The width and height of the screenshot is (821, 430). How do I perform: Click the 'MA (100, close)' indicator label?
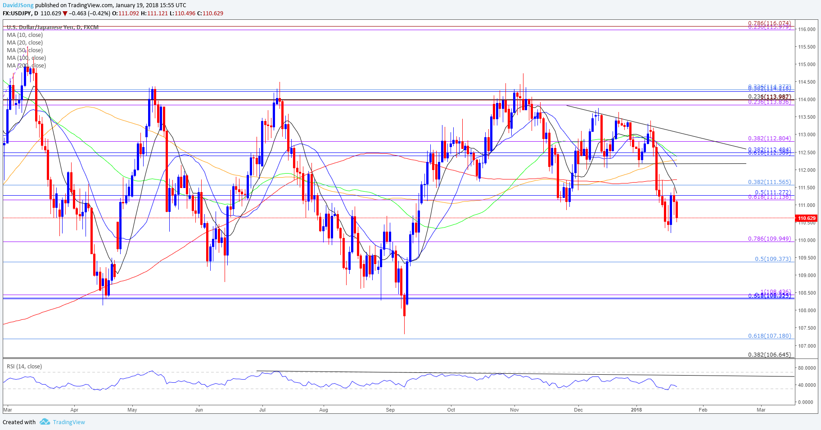point(26,58)
